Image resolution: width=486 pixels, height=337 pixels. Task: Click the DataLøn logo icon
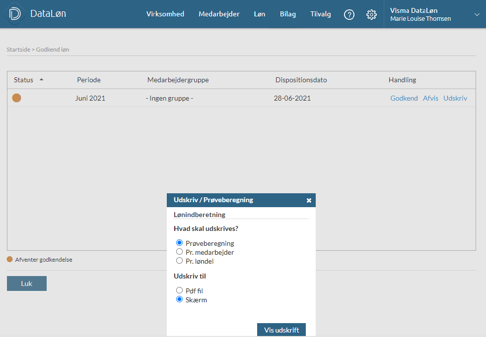coord(15,14)
